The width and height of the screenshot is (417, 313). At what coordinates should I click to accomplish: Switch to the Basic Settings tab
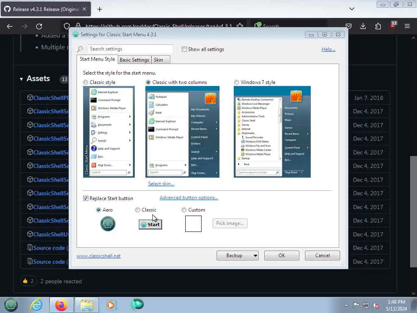point(134,60)
